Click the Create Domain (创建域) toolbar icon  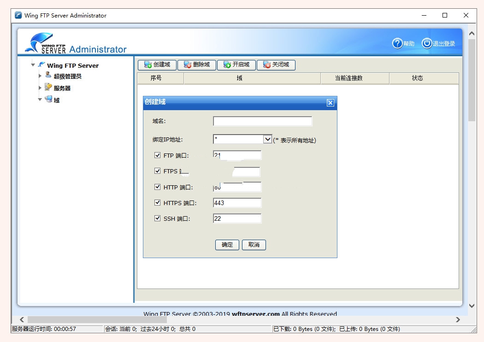[148, 65]
